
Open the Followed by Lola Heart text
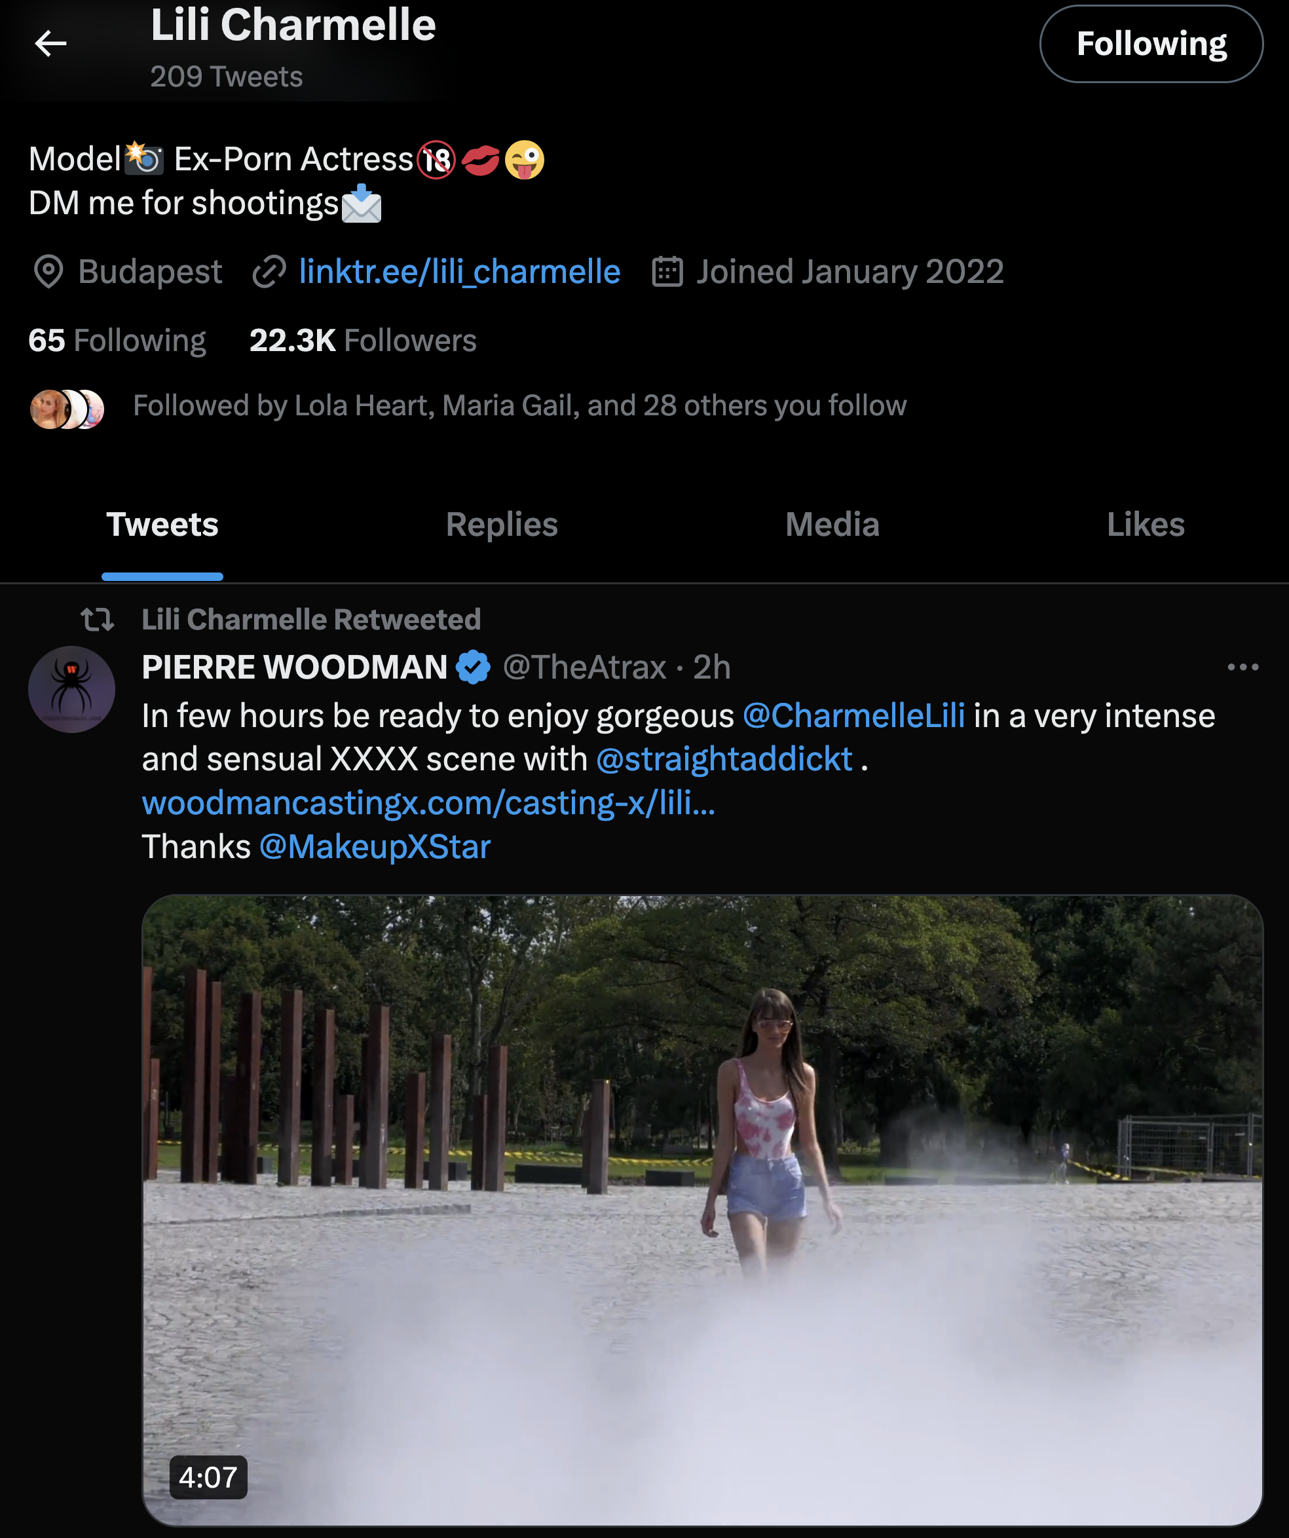click(519, 405)
